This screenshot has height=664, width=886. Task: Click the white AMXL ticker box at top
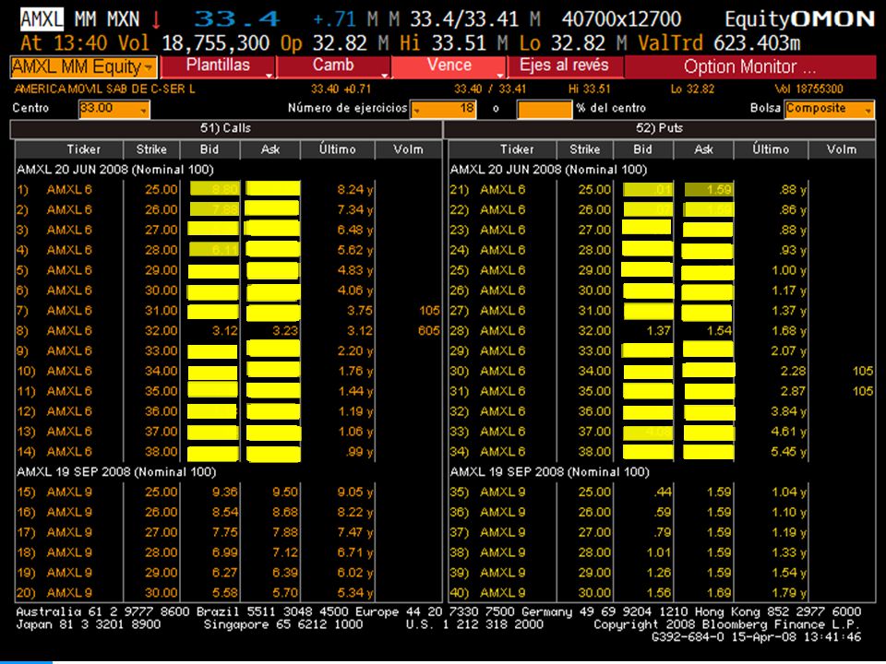[x=42, y=19]
